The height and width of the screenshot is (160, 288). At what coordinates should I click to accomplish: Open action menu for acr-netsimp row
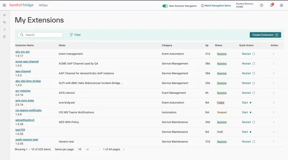tap(273, 93)
